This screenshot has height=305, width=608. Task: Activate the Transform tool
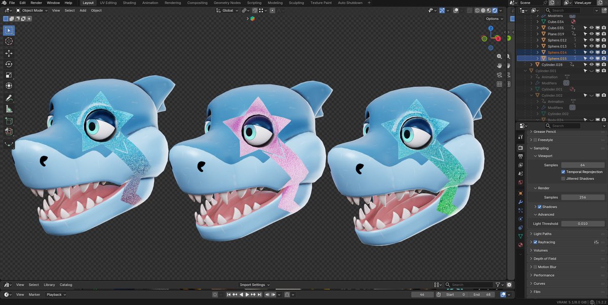click(x=9, y=87)
